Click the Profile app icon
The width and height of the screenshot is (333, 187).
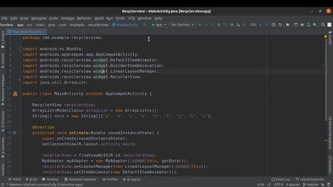click(x=232, y=25)
